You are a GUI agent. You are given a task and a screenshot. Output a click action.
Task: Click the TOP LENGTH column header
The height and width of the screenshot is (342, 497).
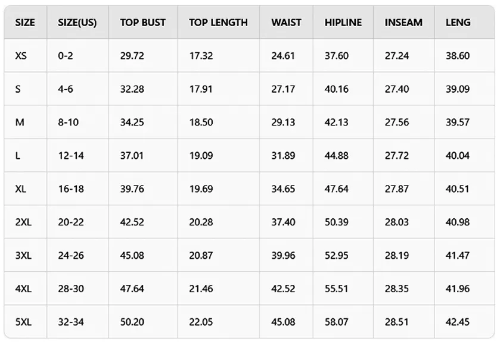coord(218,23)
